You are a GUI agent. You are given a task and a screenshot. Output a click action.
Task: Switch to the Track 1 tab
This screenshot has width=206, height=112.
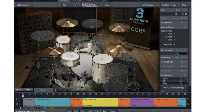43,90
